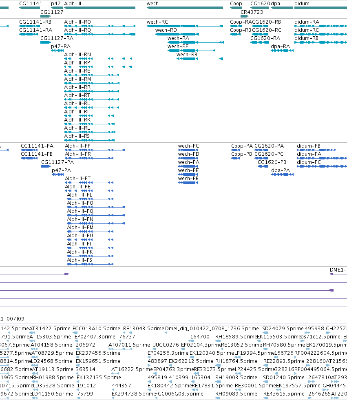Select transcript Aldh-III-RS
Screen dimensions: 347x400
[77, 136]
